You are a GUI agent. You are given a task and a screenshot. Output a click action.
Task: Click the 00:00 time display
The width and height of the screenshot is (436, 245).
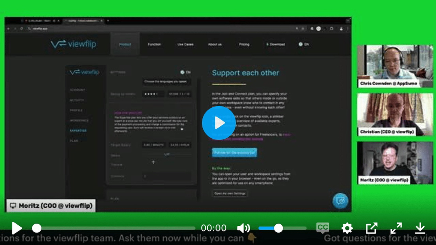(x=214, y=228)
